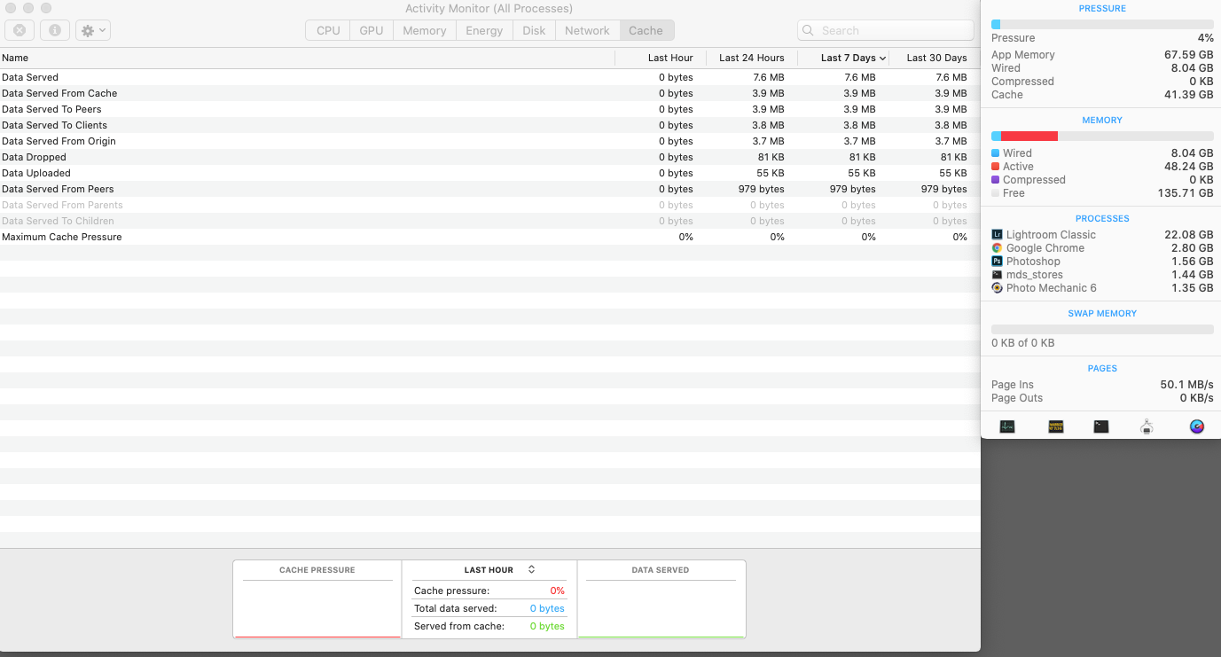
Task: Select the Maximum Cache Pressure row
Action: (x=489, y=237)
